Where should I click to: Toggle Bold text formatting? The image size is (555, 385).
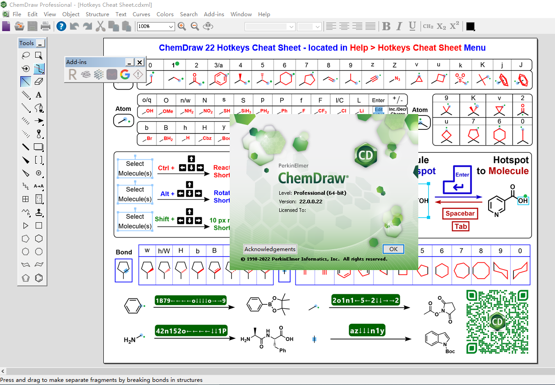coord(386,27)
